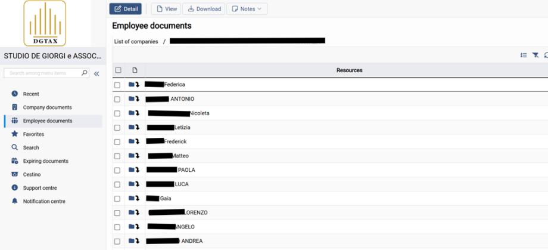Open Recent from the sidebar
548x250 pixels.
(x=31, y=94)
